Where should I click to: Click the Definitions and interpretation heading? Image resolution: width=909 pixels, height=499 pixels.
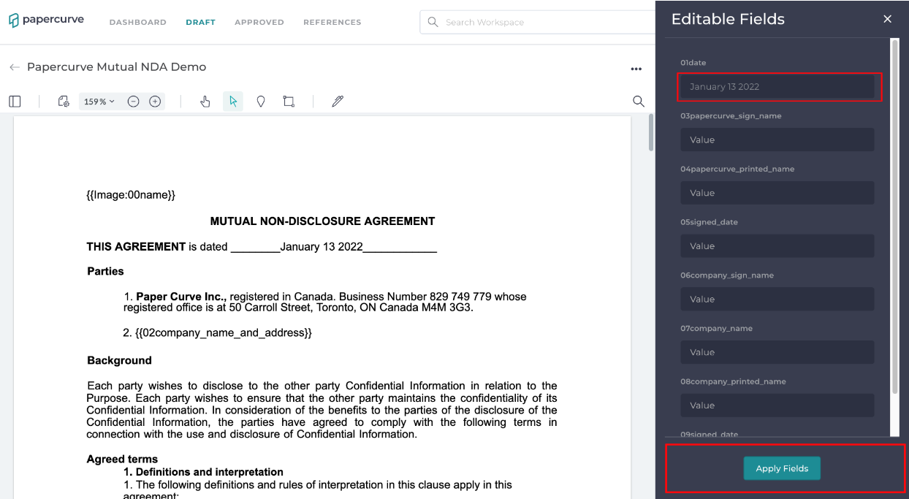[210, 472]
